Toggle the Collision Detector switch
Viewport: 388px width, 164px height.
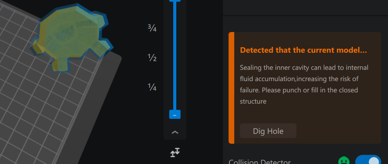coord(368,160)
